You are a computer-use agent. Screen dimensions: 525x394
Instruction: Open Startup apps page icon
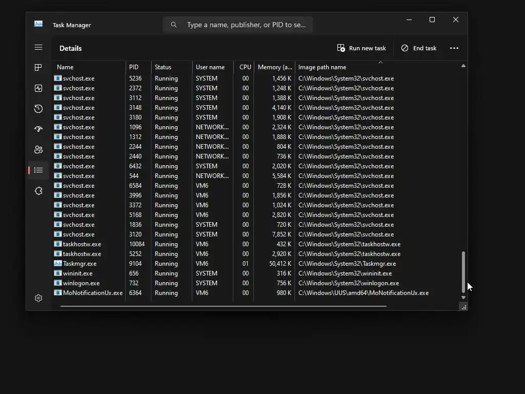(x=38, y=129)
